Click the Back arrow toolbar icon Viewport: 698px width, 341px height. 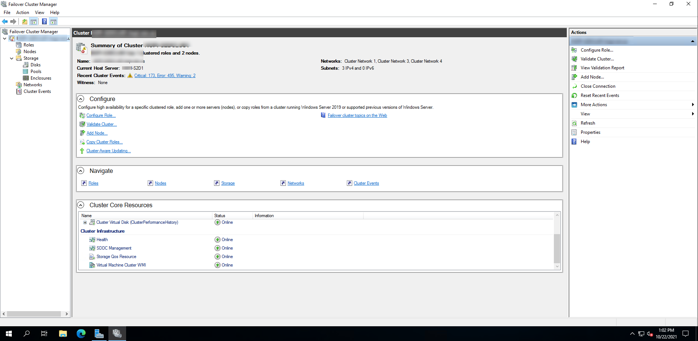(x=5, y=21)
